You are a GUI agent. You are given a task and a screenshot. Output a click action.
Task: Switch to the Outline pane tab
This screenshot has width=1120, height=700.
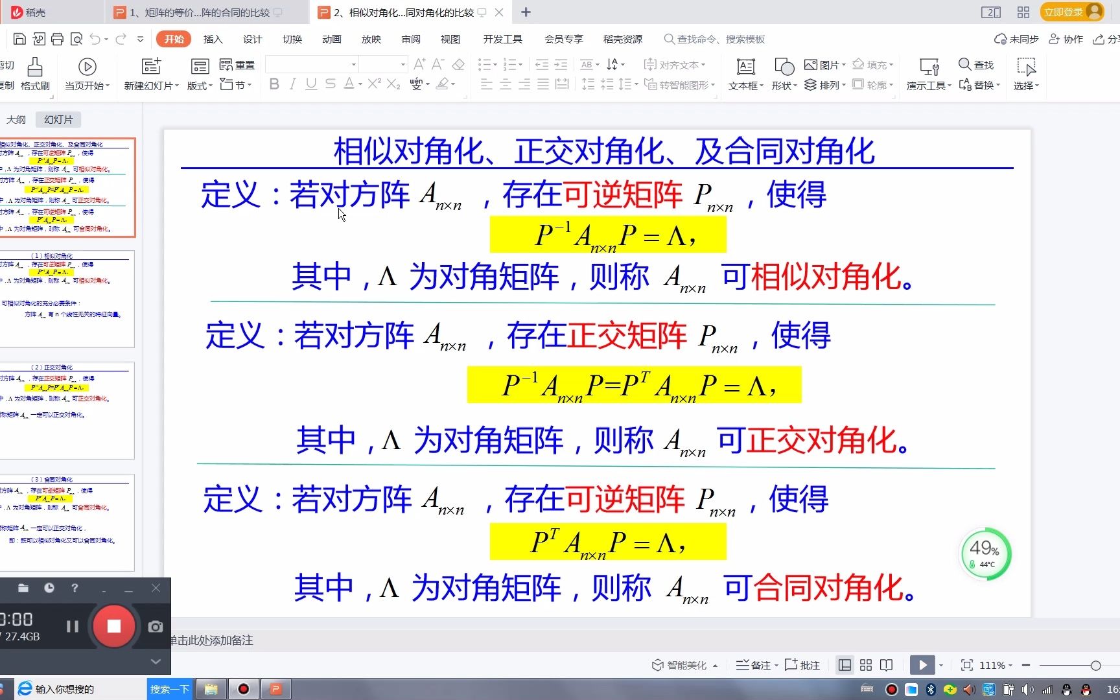[16, 120]
